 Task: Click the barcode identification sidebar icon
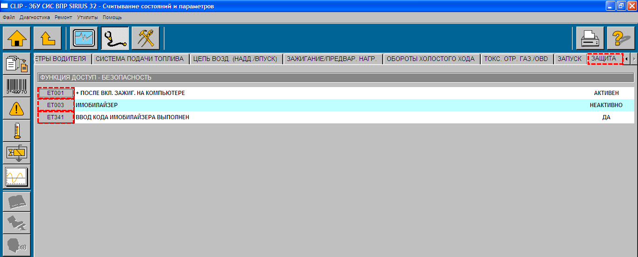click(x=17, y=86)
